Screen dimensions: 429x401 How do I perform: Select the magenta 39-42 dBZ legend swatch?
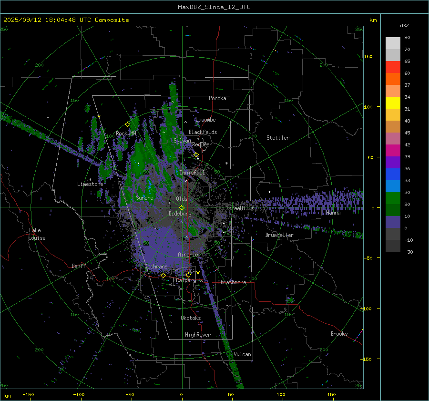[x=393, y=151]
